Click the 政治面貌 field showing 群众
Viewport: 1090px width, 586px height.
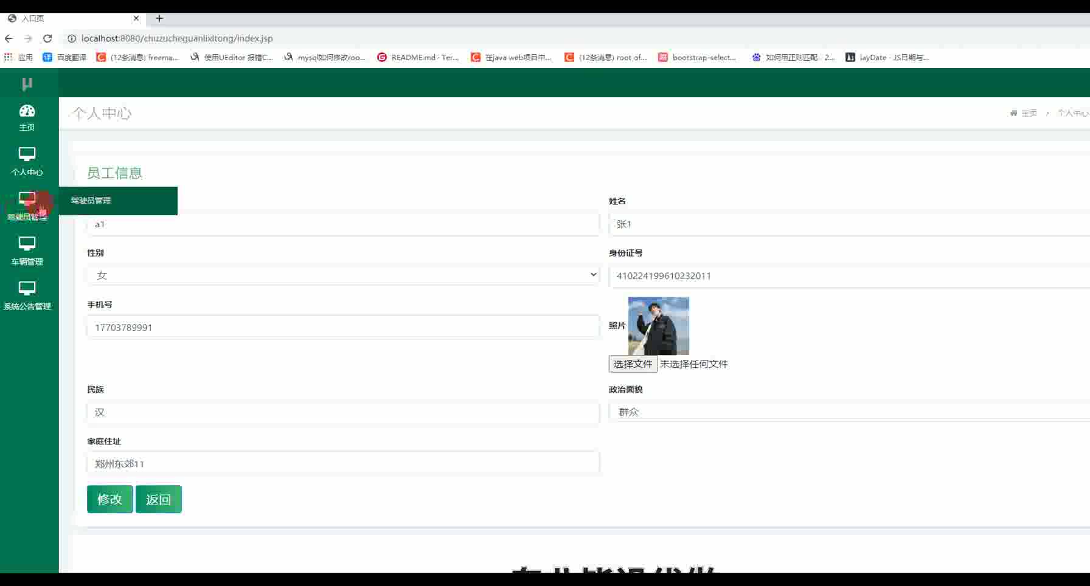pos(849,412)
